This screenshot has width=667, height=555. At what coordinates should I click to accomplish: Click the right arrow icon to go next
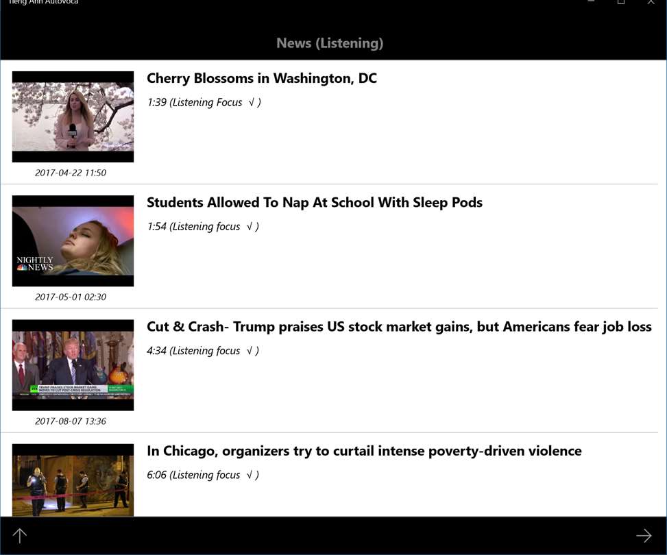(644, 535)
